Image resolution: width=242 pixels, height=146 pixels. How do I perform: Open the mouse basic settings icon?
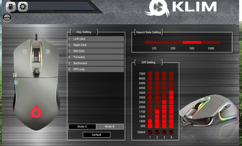[11, 7]
